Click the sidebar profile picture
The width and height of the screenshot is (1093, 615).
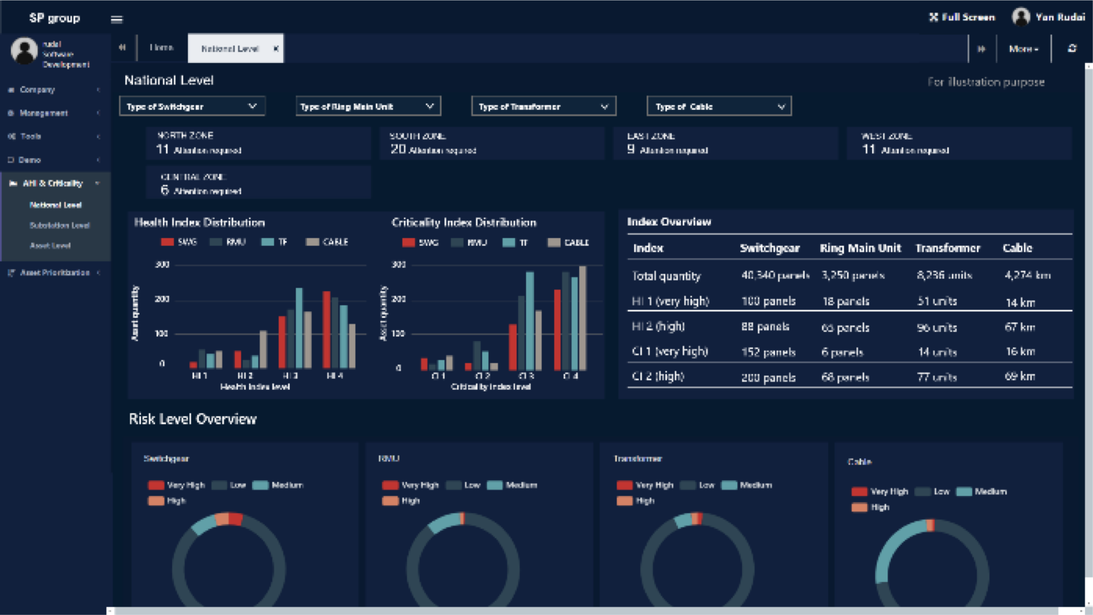(24, 51)
